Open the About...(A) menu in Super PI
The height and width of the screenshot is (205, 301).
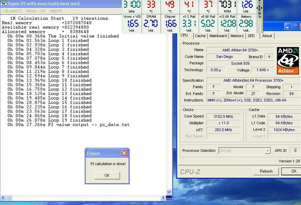point(36,11)
